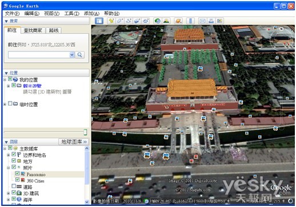Expand the 3D buildings layer tree node
Viewport: 296px width, 207px height.
coord(8,193)
